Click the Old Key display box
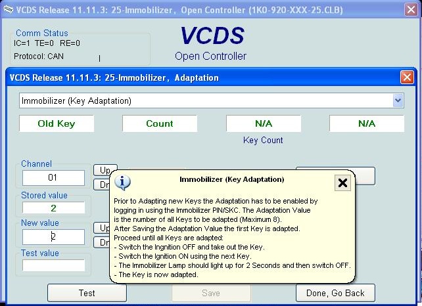Image resolution: width=422 pixels, height=306 pixels. click(57, 123)
